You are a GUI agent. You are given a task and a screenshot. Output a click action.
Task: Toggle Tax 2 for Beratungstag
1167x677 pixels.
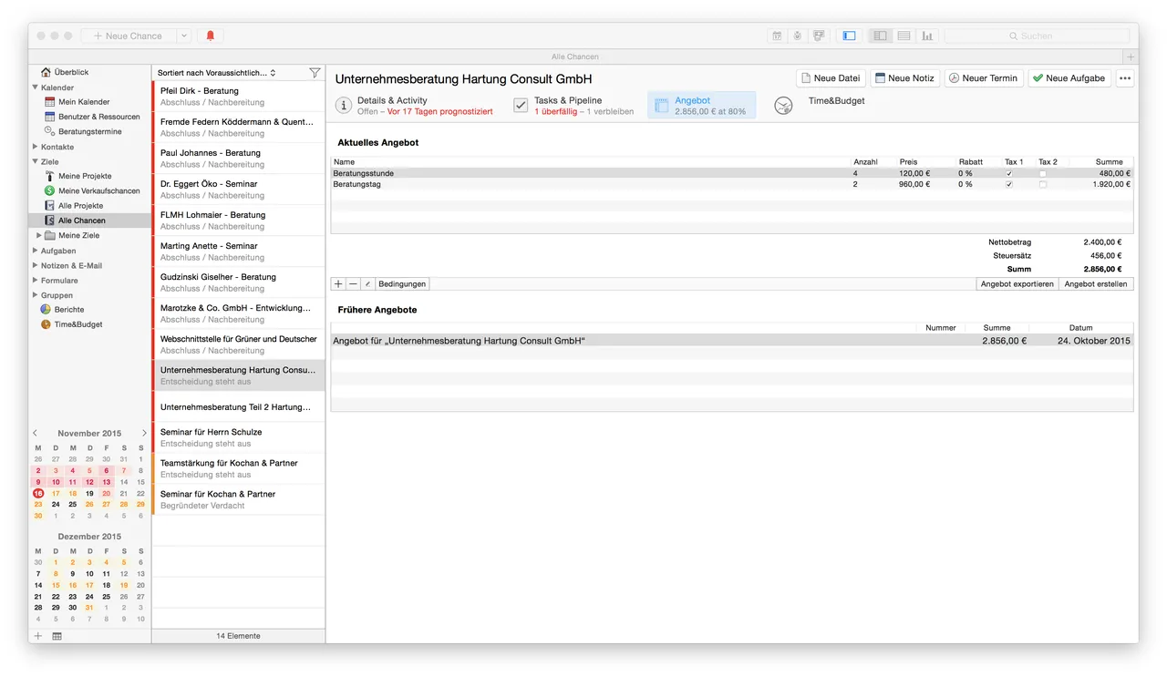click(x=1043, y=184)
